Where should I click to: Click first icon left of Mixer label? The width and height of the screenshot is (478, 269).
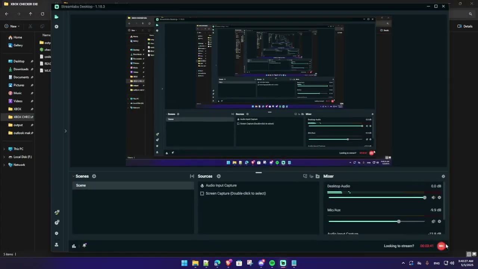[305, 176]
